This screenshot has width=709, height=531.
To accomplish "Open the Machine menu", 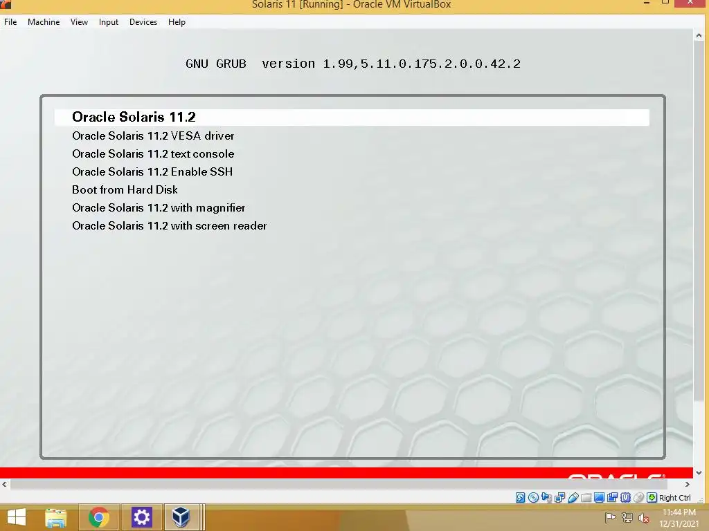I will pyautogui.click(x=44, y=21).
